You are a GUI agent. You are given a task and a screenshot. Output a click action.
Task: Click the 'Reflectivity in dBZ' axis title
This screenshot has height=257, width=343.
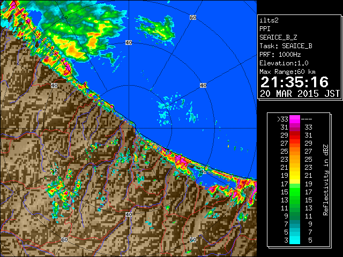point(326,180)
